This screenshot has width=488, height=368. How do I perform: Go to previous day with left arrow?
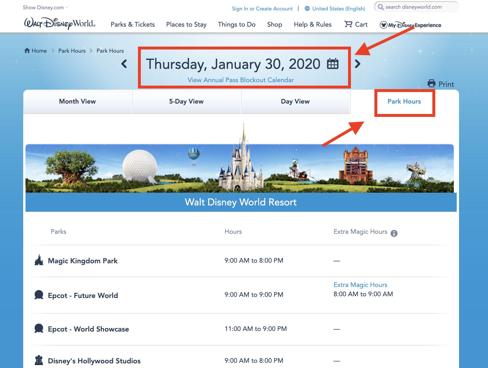[124, 64]
